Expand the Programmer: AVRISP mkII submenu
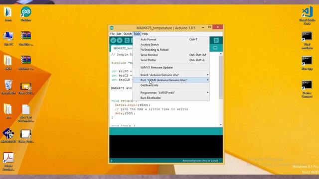 click(x=171, y=92)
